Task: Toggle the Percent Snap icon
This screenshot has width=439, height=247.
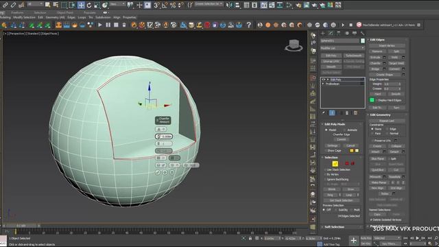Action: 173,5
